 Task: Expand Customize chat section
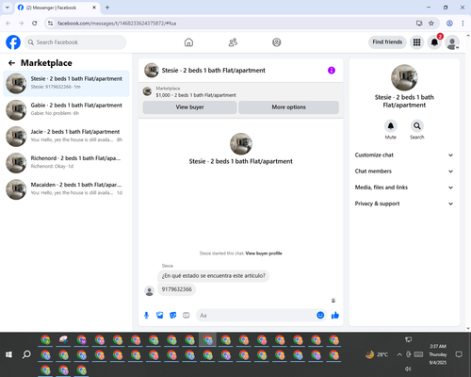coord(404,155)
